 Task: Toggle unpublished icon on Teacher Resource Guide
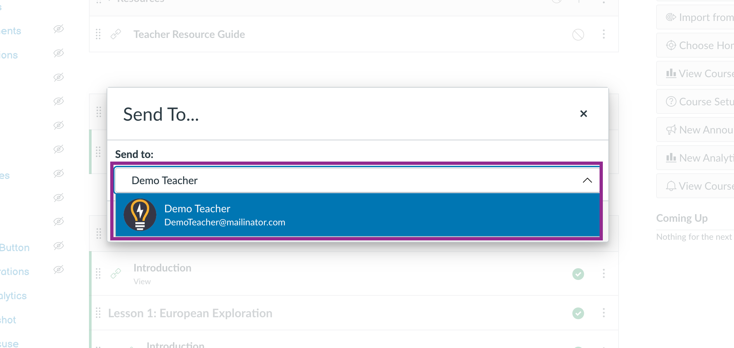(578, 34)
